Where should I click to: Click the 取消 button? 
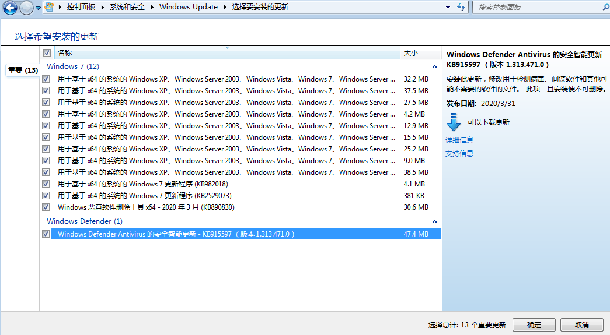[x=582, y=325]
